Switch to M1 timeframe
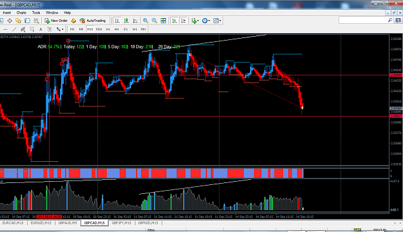This screenshot has width=403, height=232. pos(72,29)
